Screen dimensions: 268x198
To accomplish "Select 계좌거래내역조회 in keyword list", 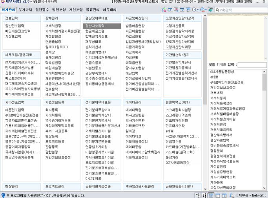I will [x=223, y=177].
